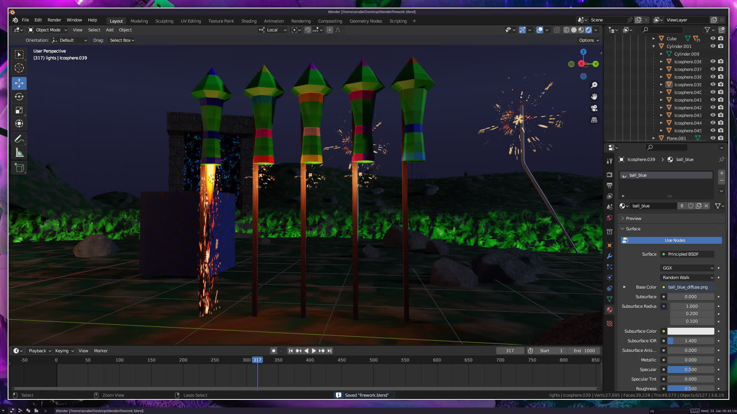
Task: Open the Render menu
Action: (54, 20)
